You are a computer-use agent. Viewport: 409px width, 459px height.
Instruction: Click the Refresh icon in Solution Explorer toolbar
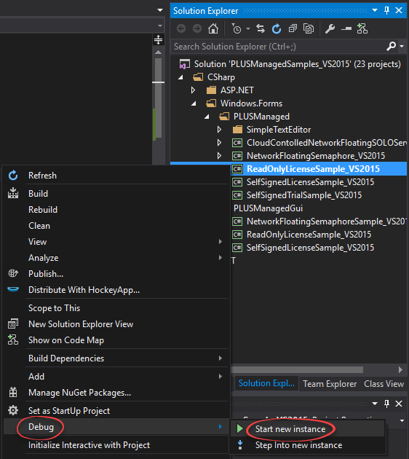tap(277, 28)
